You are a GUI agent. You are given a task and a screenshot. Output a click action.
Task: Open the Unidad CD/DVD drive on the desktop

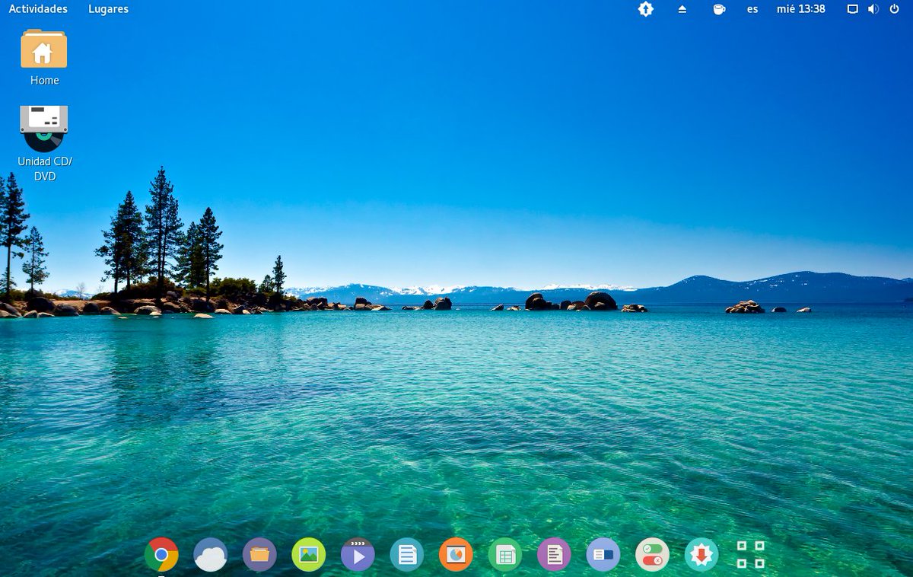(x=45, y=129)
